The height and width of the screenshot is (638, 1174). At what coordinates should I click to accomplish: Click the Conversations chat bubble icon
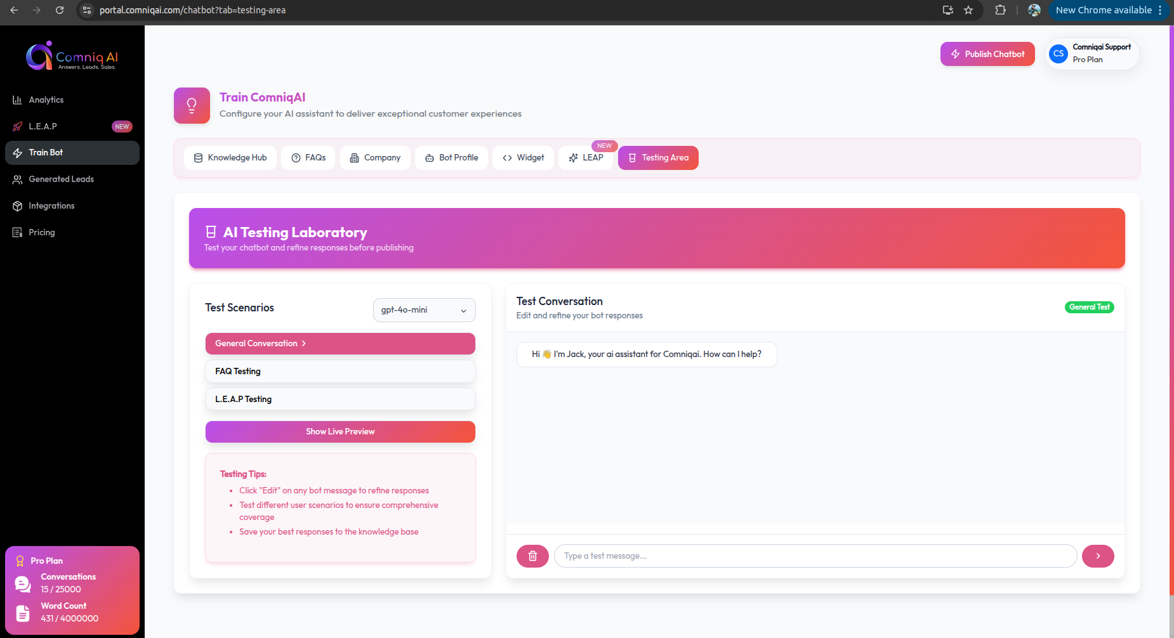pos(23,584)
